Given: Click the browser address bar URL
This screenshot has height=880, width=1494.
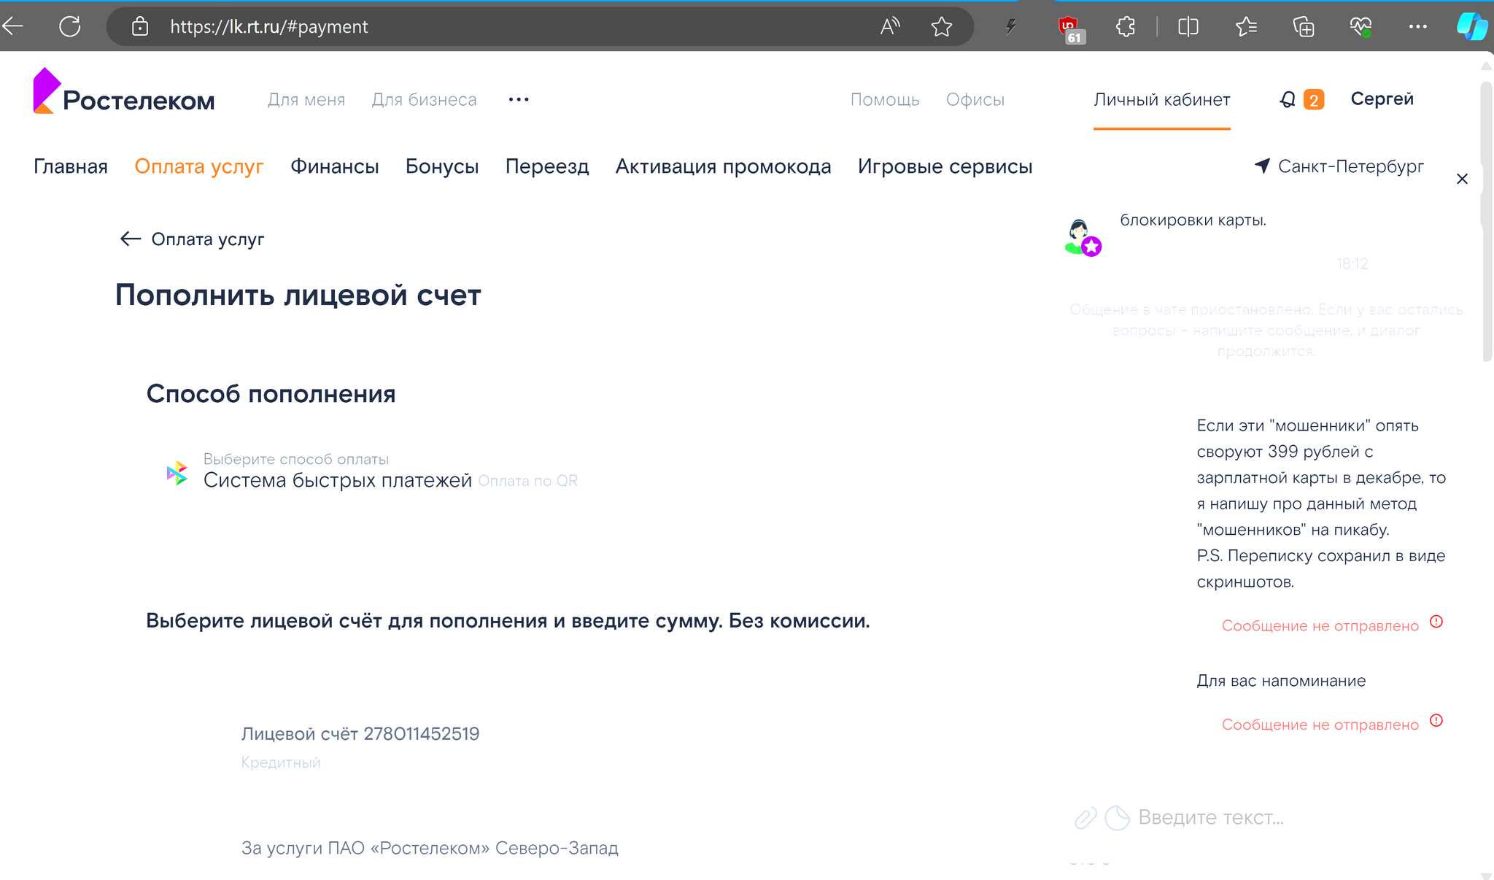Looking at the screenshot, I should pyautogui.click(x=269, y=27).
